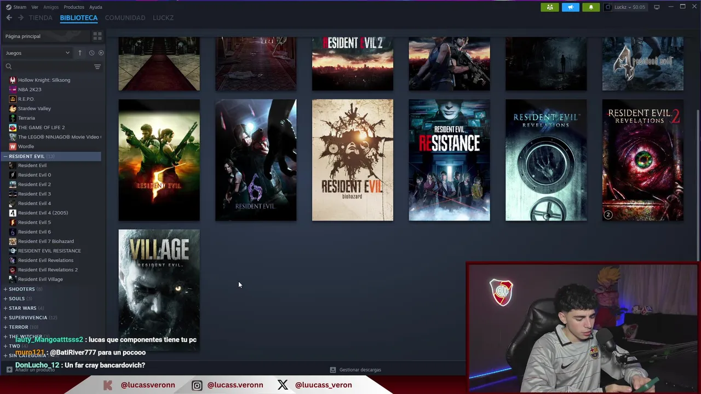Select Resident Evil 4 (2005) in sidebar
This screenshot has width=701, height=394.
(43, 213)
